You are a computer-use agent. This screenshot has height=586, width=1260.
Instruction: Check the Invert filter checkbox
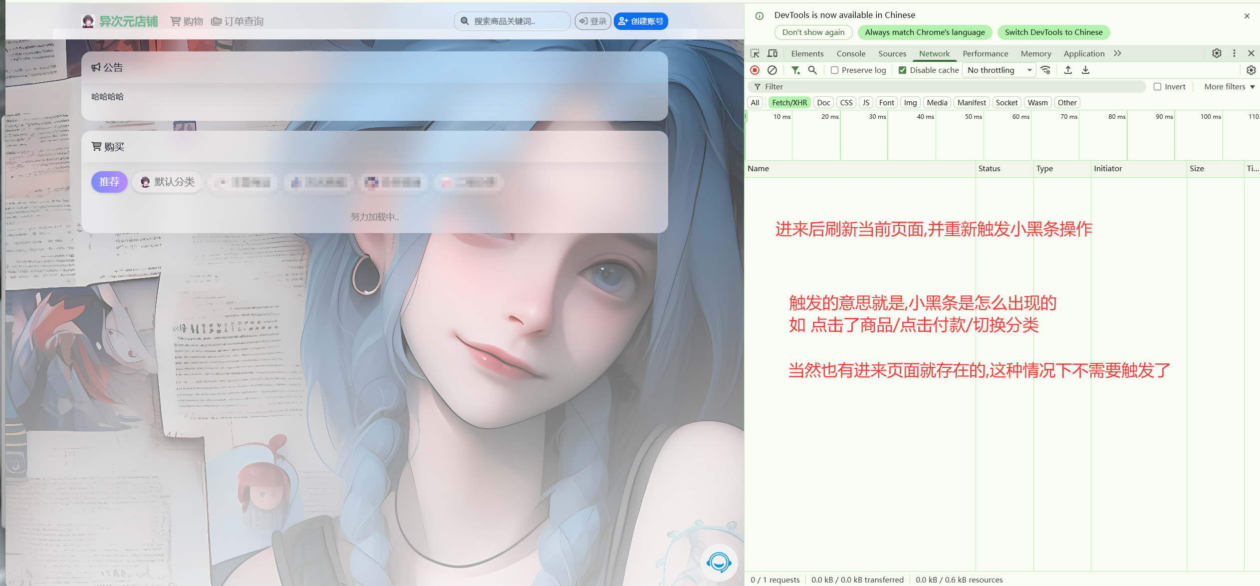click(x=1157, y=87)
